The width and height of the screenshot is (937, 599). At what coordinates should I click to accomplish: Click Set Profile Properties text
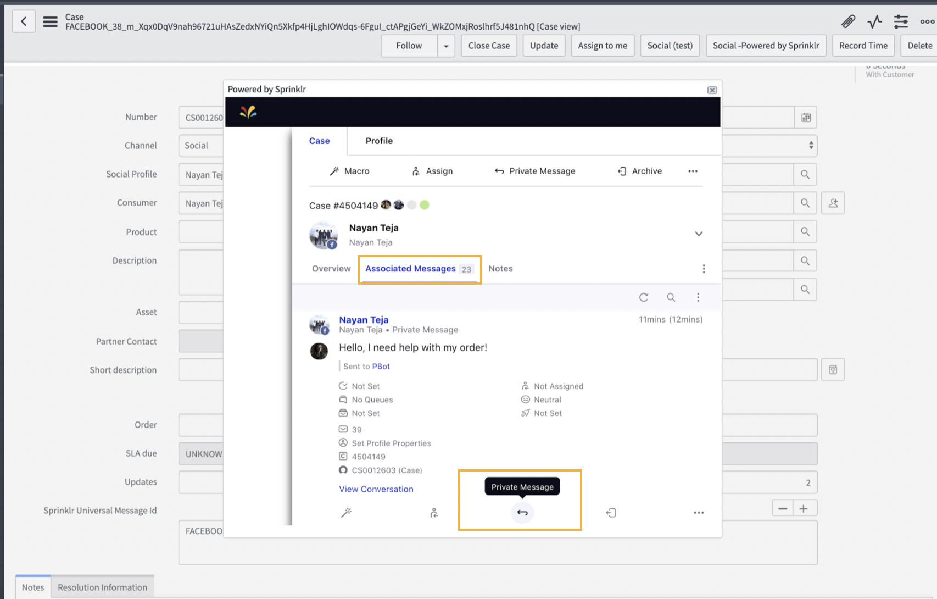tap(391, 443)
